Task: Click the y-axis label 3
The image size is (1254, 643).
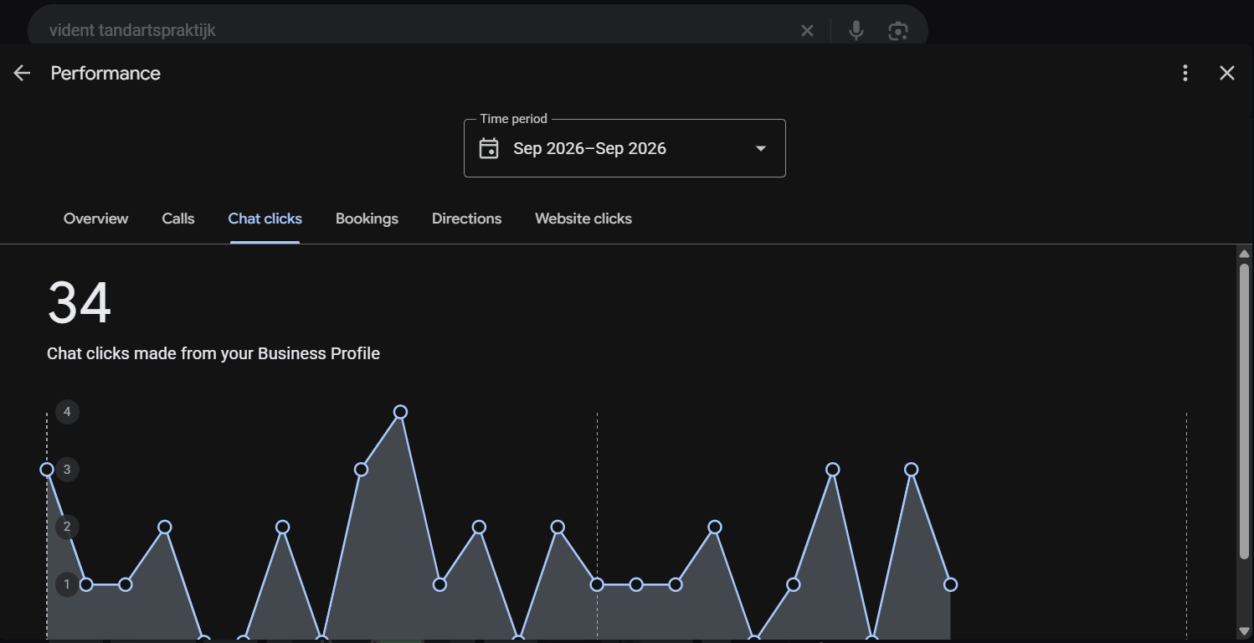Action: point(67,470)
